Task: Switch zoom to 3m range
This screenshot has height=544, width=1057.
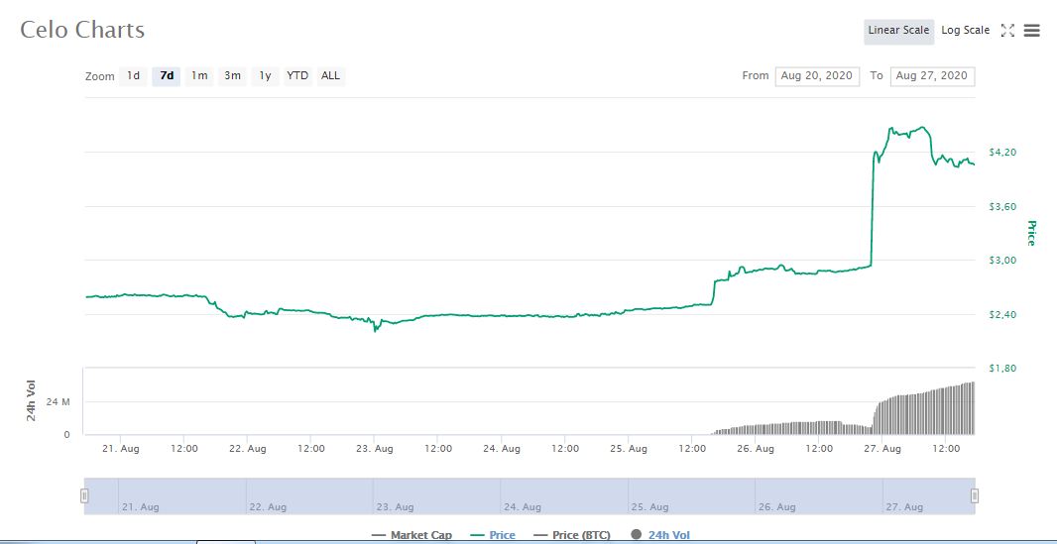Action: tap(232, 76)
